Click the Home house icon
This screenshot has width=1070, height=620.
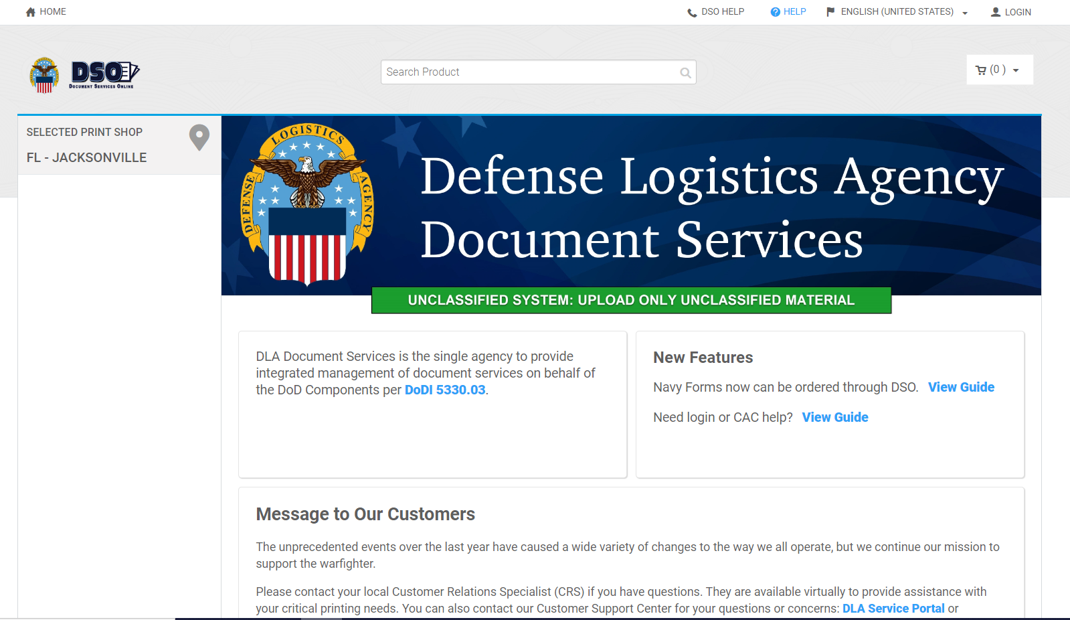[x=30, y=12]
